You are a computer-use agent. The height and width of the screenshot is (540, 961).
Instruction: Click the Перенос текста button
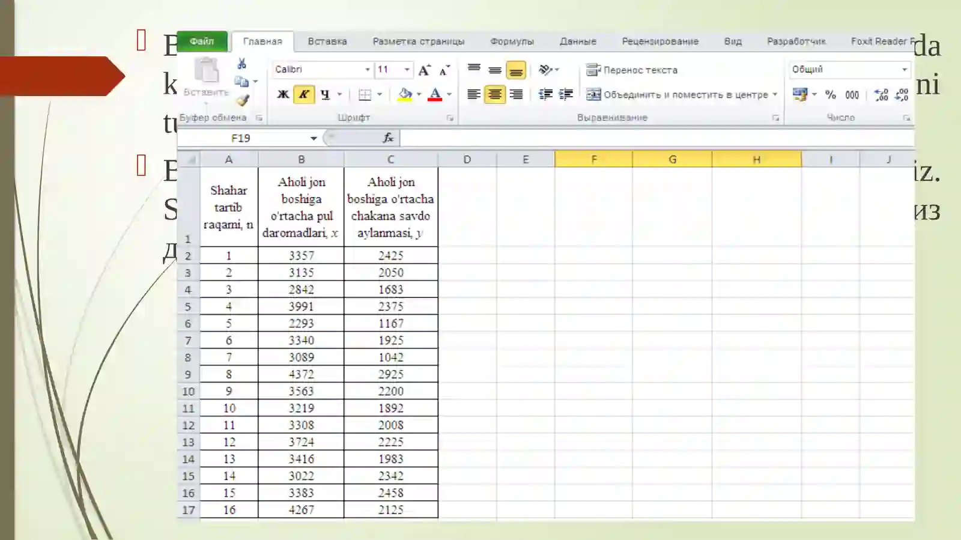tap(632, 70)
